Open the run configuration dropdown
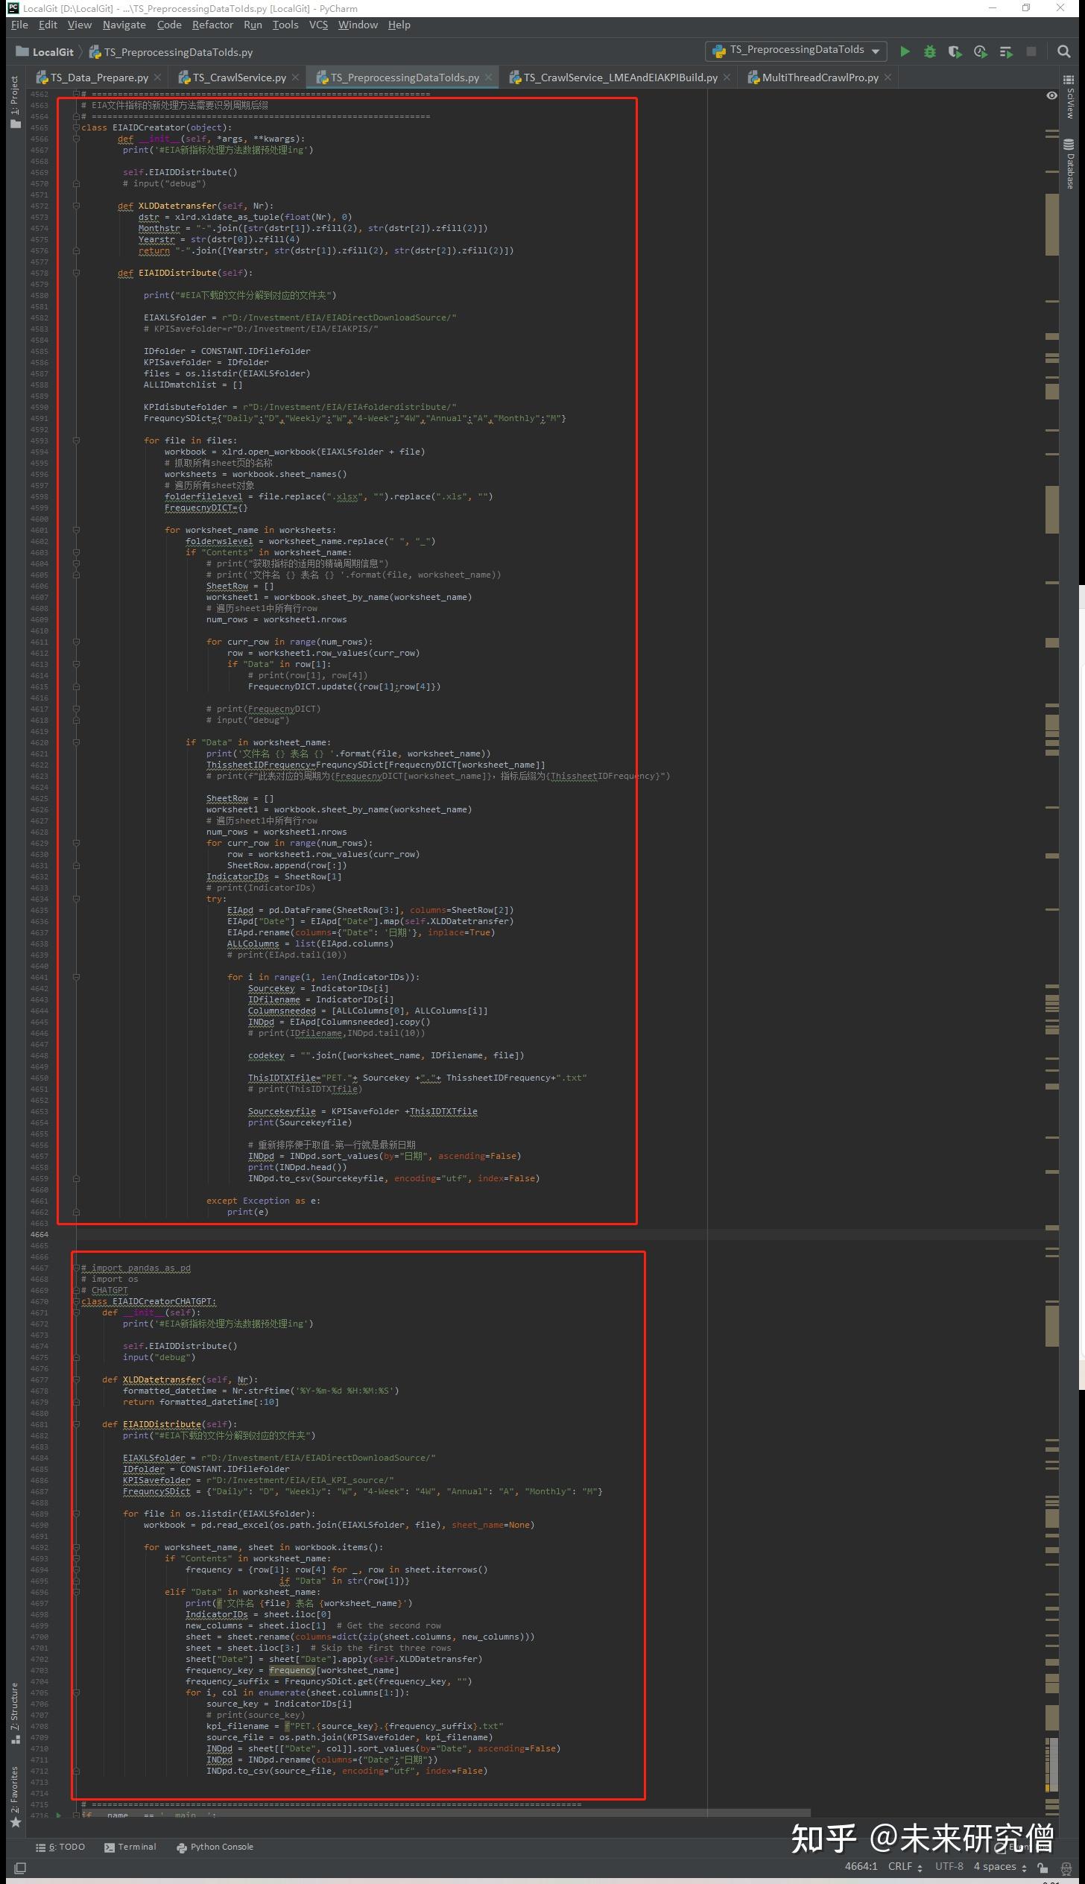The width and height of the screenshot is (1085, 1884). pos(796,51)
